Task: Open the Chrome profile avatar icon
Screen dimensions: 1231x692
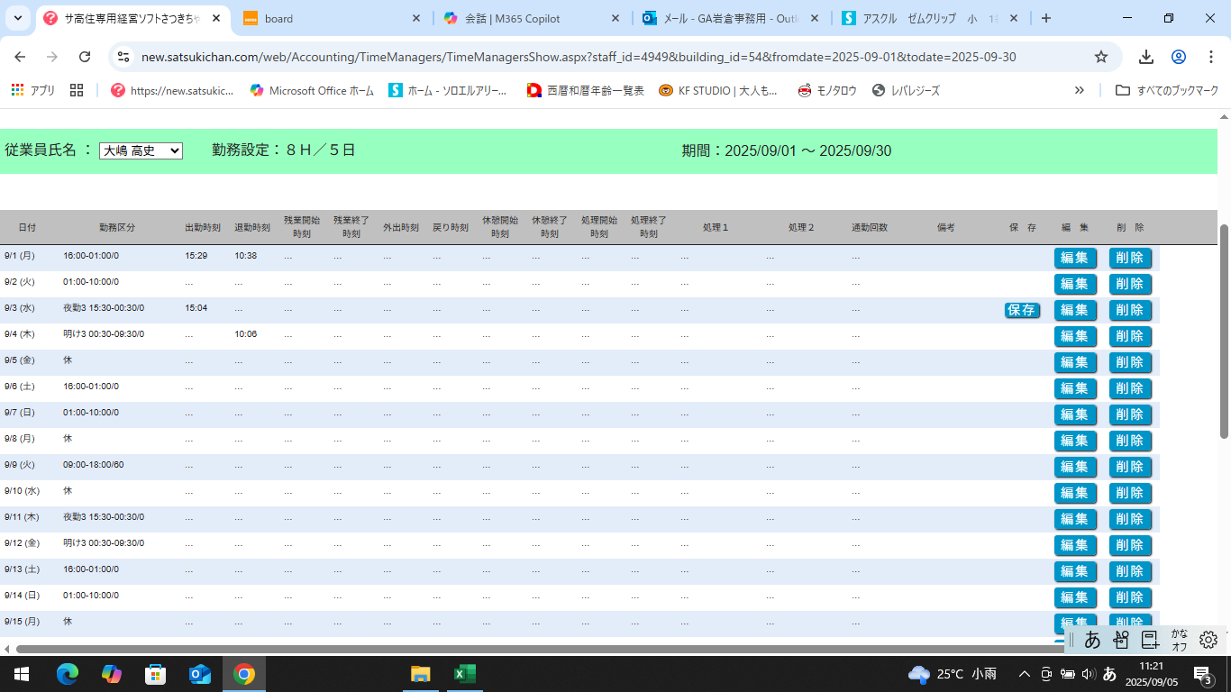Action: coord(1178,57)
